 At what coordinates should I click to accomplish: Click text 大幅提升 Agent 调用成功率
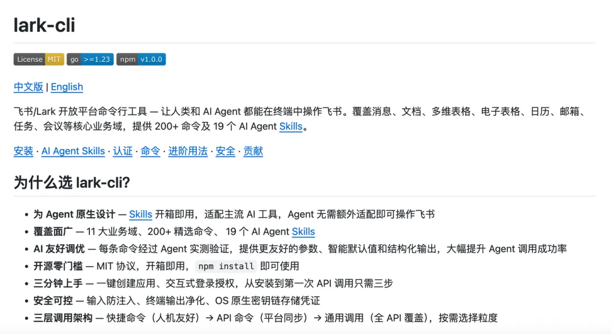pyautogui.click(x=506, y=249)
